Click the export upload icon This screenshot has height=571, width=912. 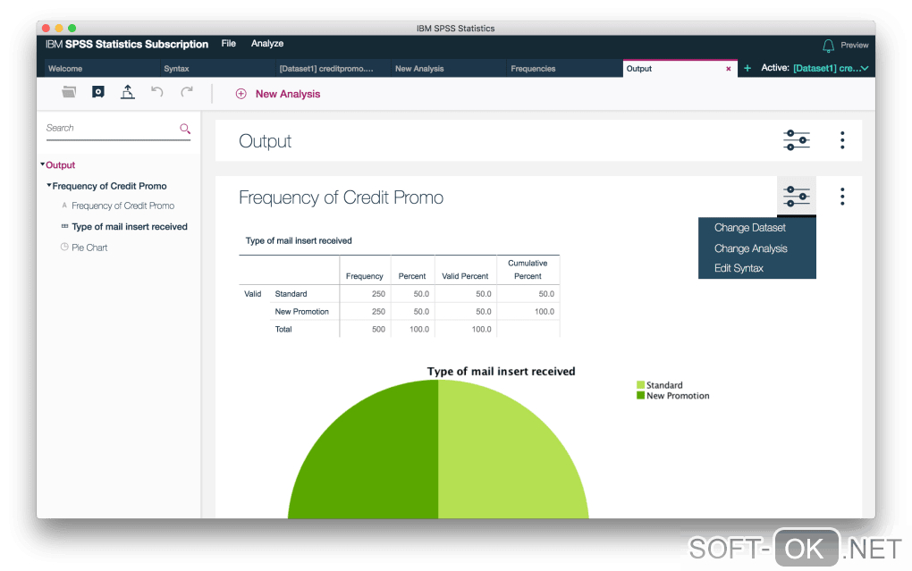(x=127, y=92)
